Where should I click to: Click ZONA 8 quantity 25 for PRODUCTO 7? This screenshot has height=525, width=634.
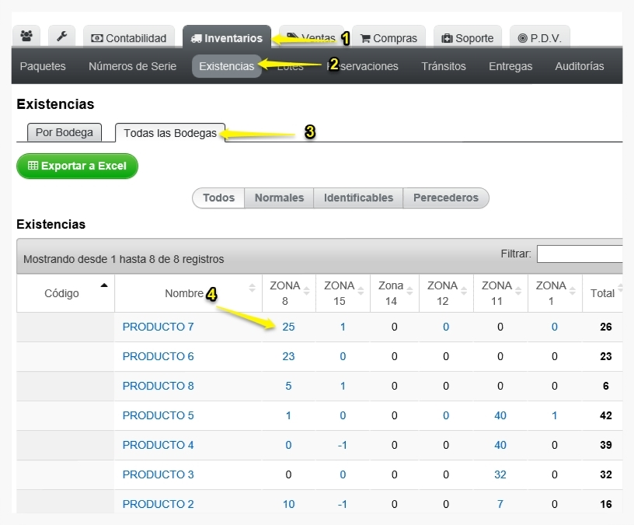coord(288,327)
